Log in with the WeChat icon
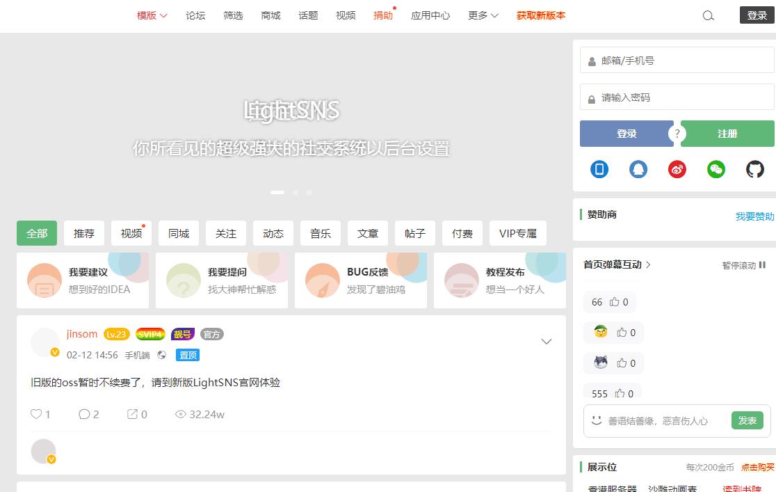 click(716, 168)
